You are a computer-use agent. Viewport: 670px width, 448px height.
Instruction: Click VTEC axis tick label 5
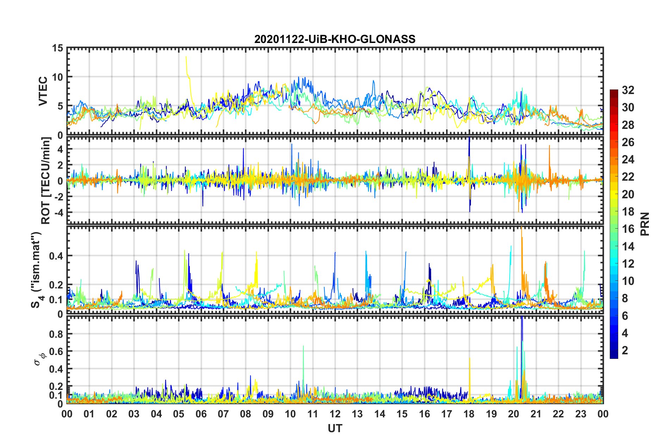60,106
